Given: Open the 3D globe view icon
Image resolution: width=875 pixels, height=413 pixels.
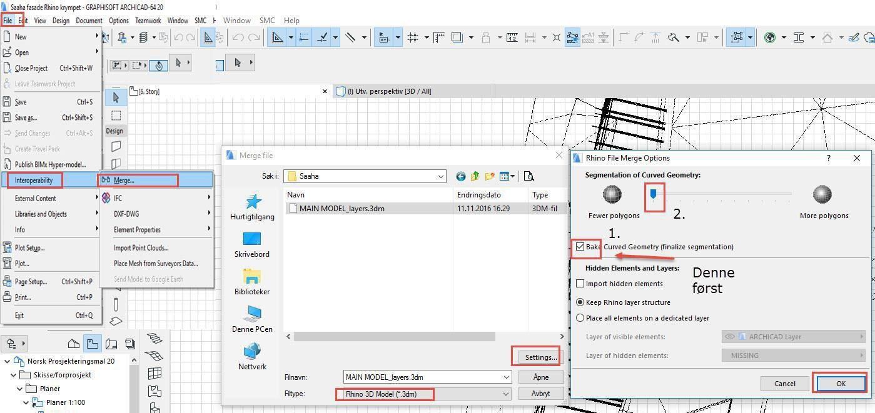Looking at the screenshot, I should (x=770, y=37).
